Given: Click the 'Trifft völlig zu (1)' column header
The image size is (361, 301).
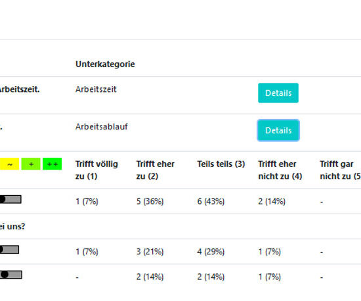Looking at the screenshot, I should pos(96,170).
